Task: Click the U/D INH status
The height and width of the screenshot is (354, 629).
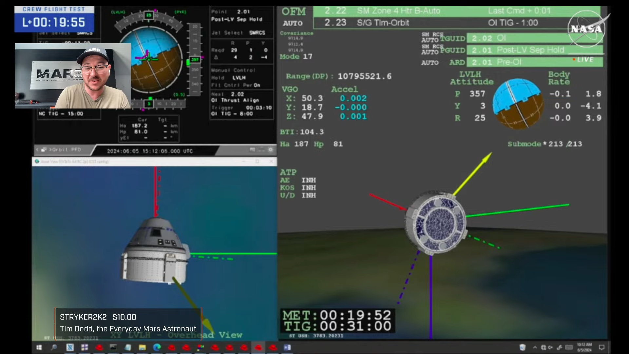Action: tap(298, 195)
